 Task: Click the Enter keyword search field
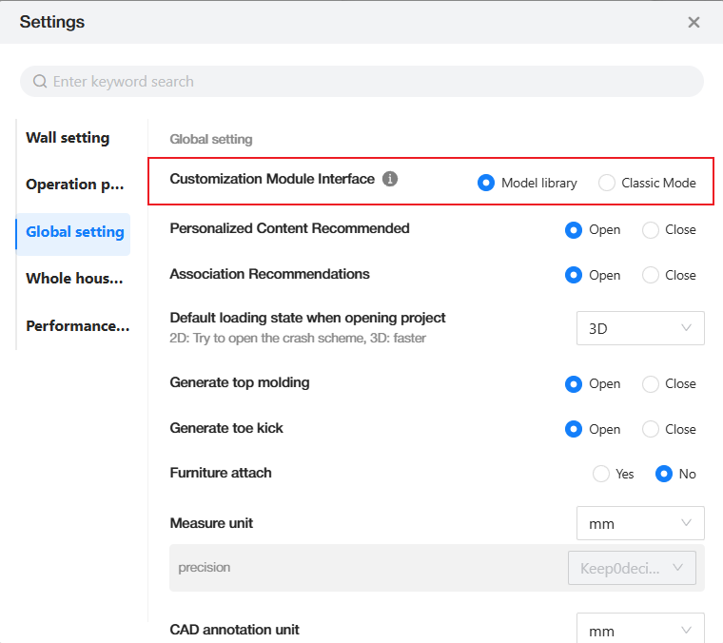pyautogui.click(x=361, y=82)
